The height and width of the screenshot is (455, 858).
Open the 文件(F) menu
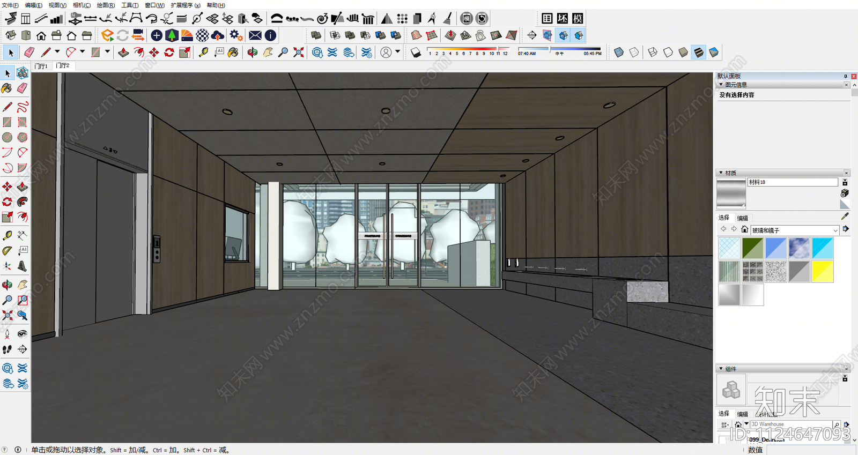tap(10, 5)
